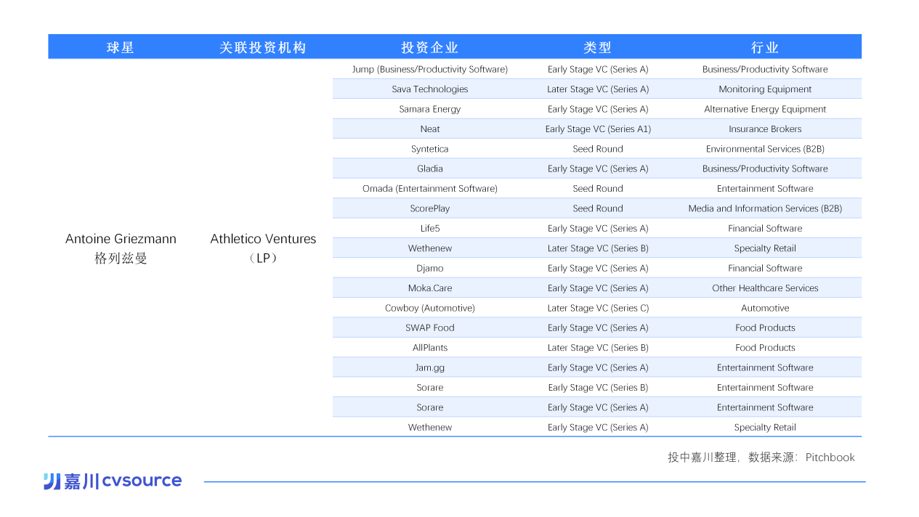Click Jump (Business/Productivity Software) company cell
The width and height of the screenshot is (919, 517).
coord(430,70)
